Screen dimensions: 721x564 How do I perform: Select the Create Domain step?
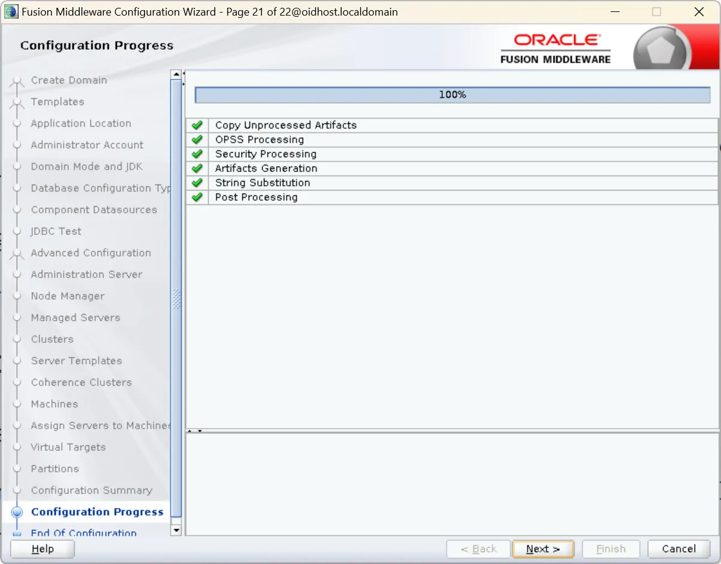click(69, 80)
